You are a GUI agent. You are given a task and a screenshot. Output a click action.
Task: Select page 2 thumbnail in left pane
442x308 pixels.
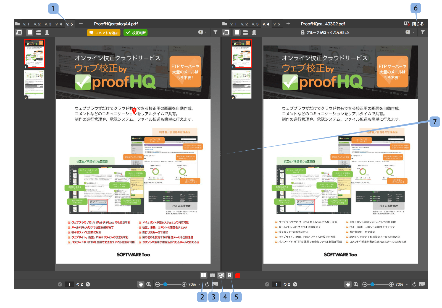coord(34,84)
